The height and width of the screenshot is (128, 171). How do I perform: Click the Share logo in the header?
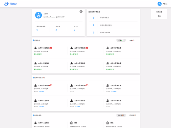(x=11, y=4)
